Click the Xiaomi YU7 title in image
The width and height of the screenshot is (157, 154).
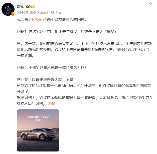[x=38, y=117]
